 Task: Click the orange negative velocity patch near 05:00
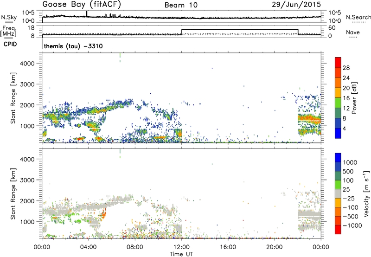[x=104, y=214]
